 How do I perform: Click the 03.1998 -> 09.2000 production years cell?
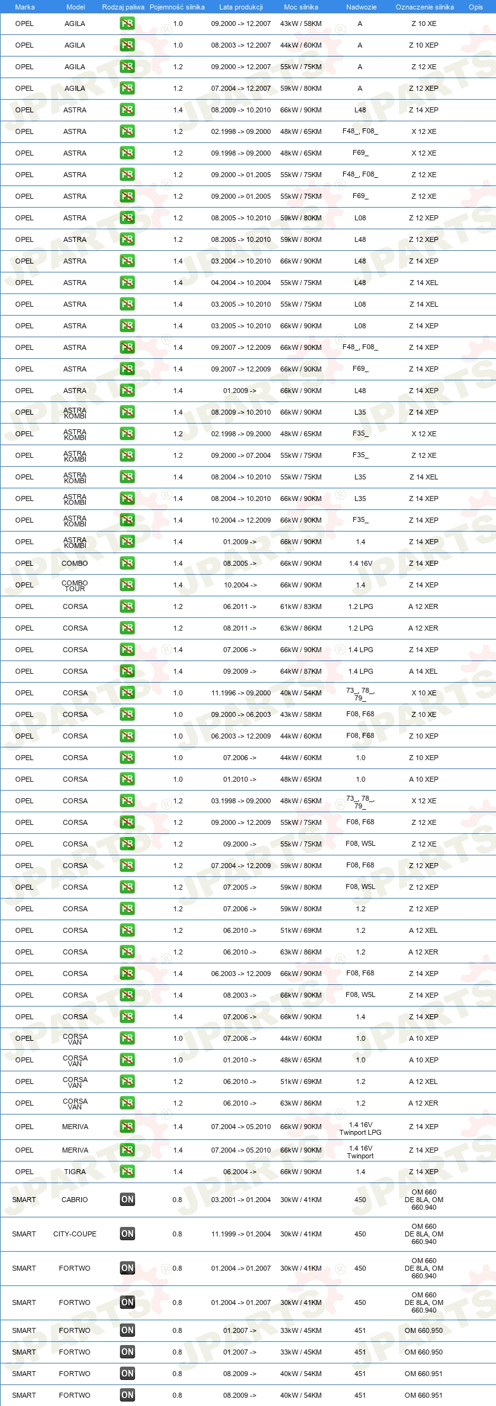(x=241, y=801)
